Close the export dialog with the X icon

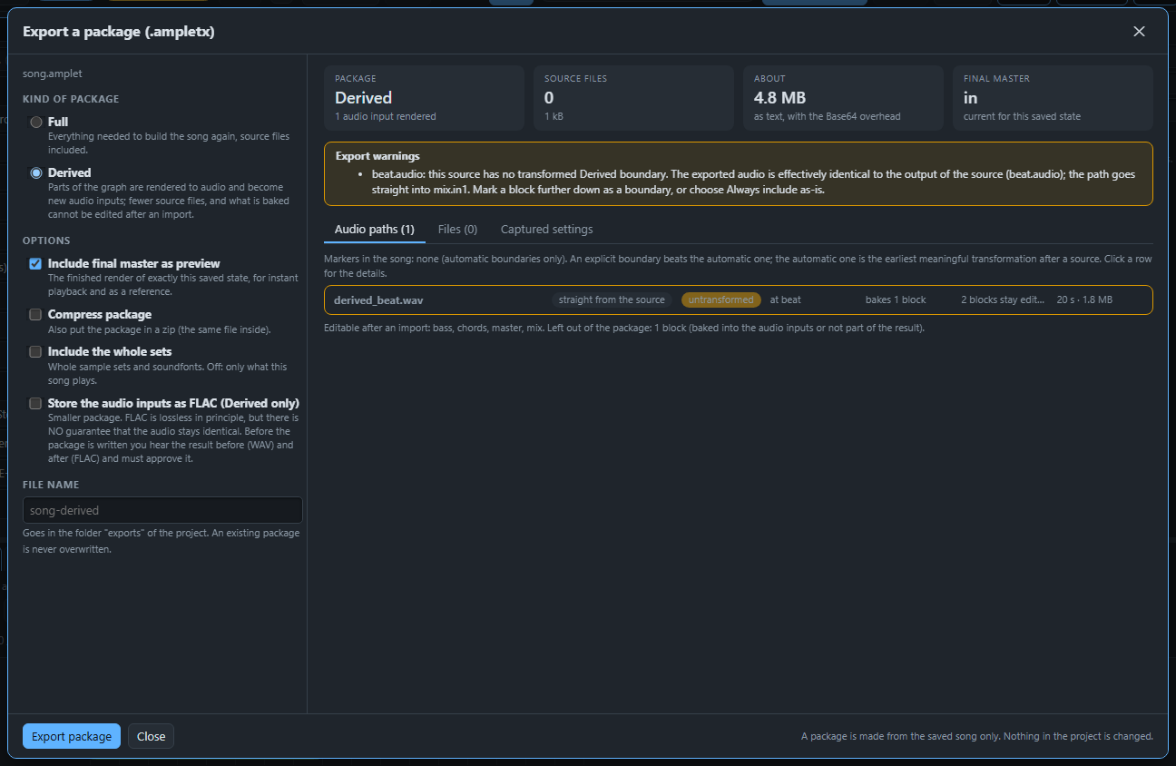[1139, 32]
